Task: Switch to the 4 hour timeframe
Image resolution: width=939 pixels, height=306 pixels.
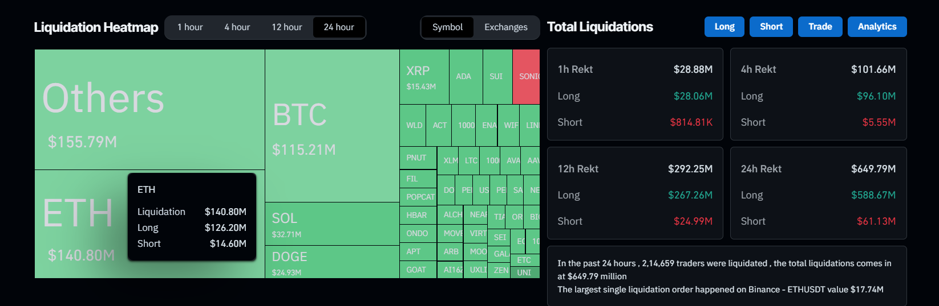Action: (237, 27)
